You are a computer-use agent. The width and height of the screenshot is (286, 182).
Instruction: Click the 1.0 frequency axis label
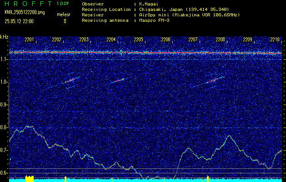point(3,82)
